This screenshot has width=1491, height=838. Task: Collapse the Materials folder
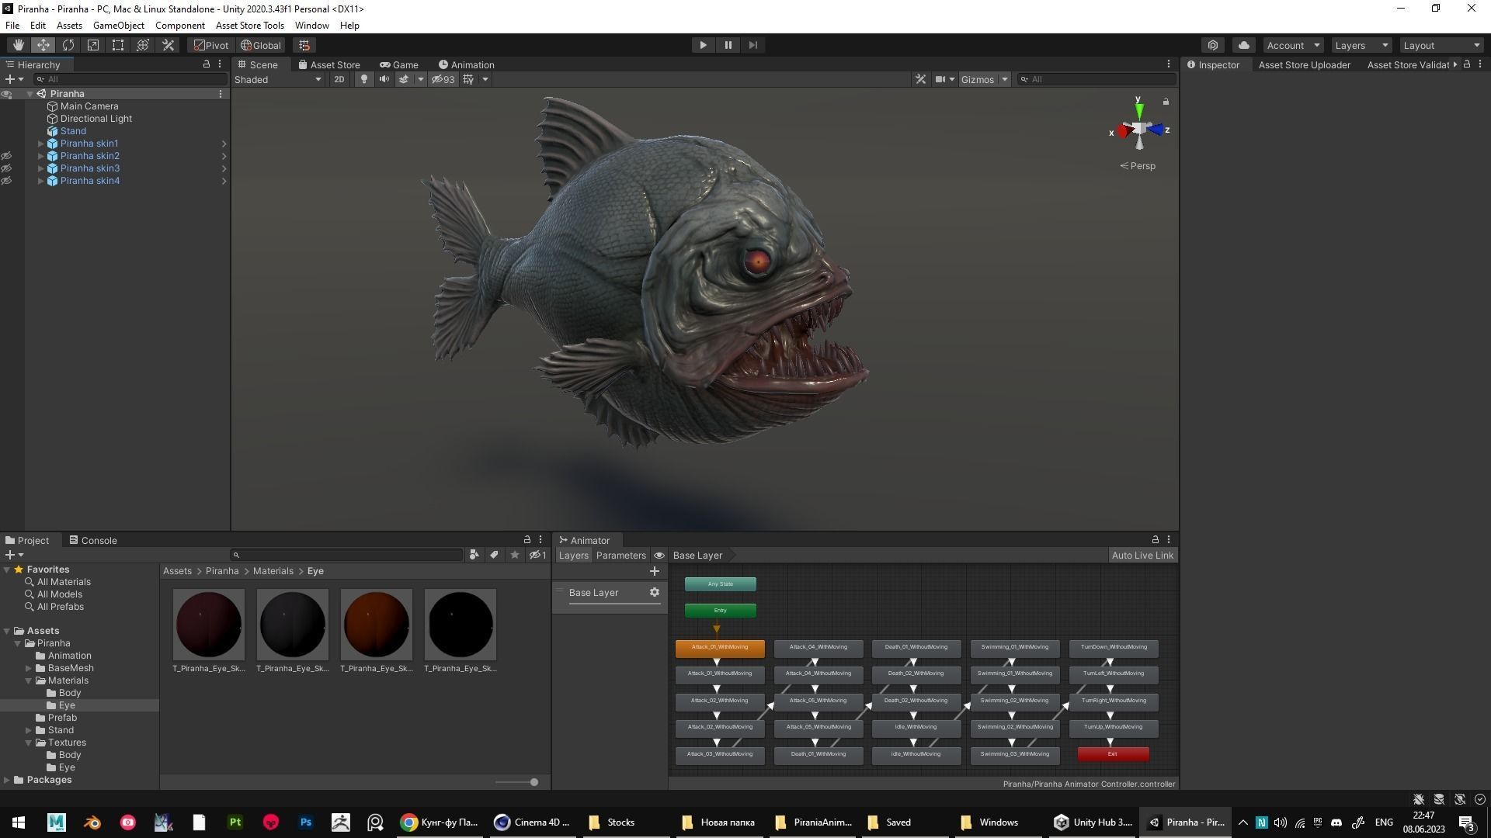[29, 680]
